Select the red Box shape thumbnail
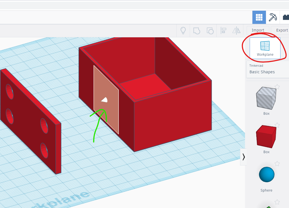289x208 pixels. pos(266,136)
